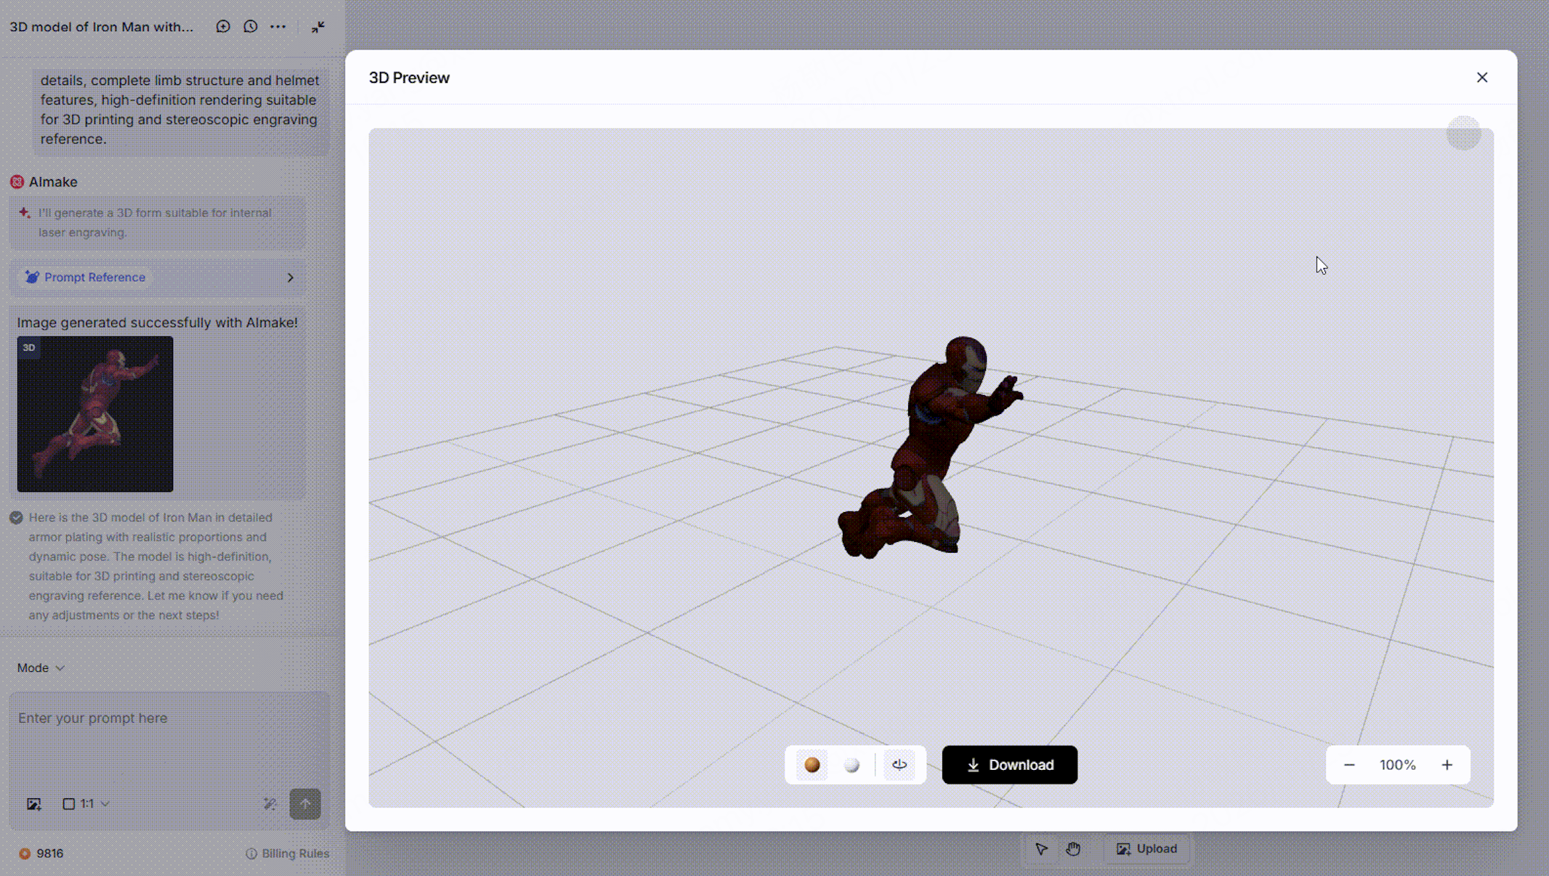This screenshot has height=876, width=1549.
Task: Open the Mode dropdown
Action: 41,668
